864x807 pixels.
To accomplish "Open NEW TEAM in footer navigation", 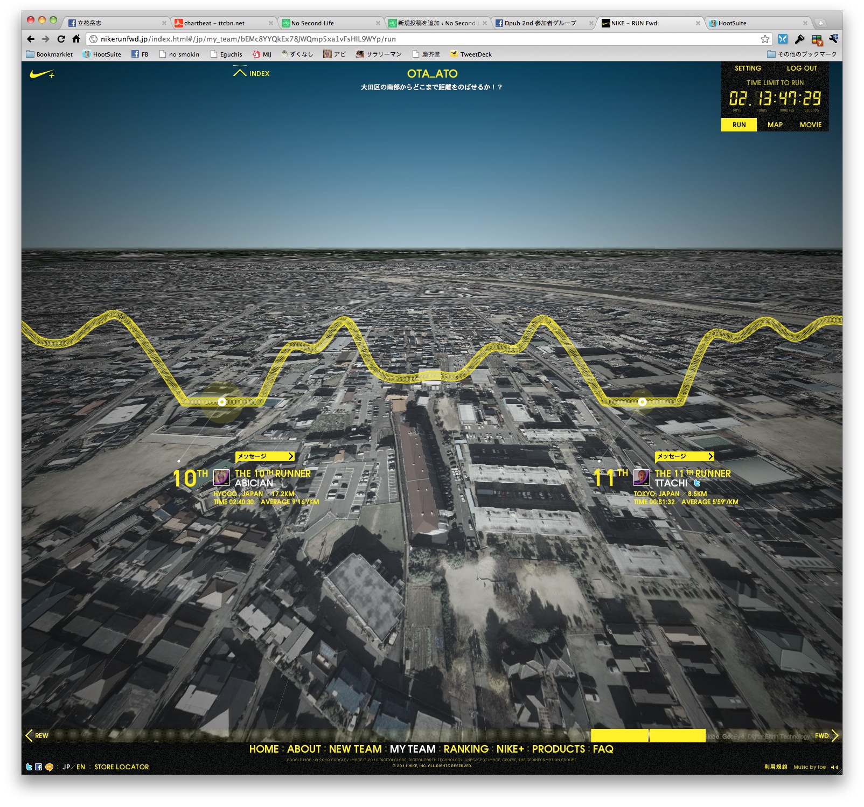I will [355, 749].
